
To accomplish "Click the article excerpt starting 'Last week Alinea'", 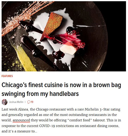I will click(x=61, y=120).
